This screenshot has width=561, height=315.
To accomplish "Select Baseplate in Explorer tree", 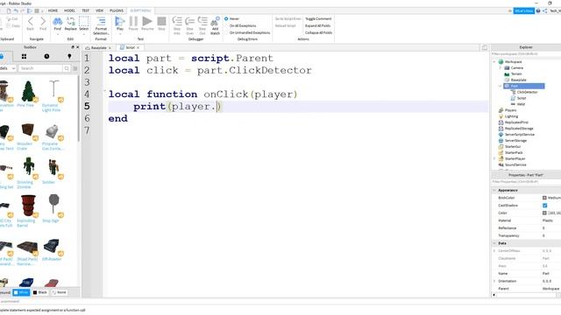I will click(x=518, y=80).
